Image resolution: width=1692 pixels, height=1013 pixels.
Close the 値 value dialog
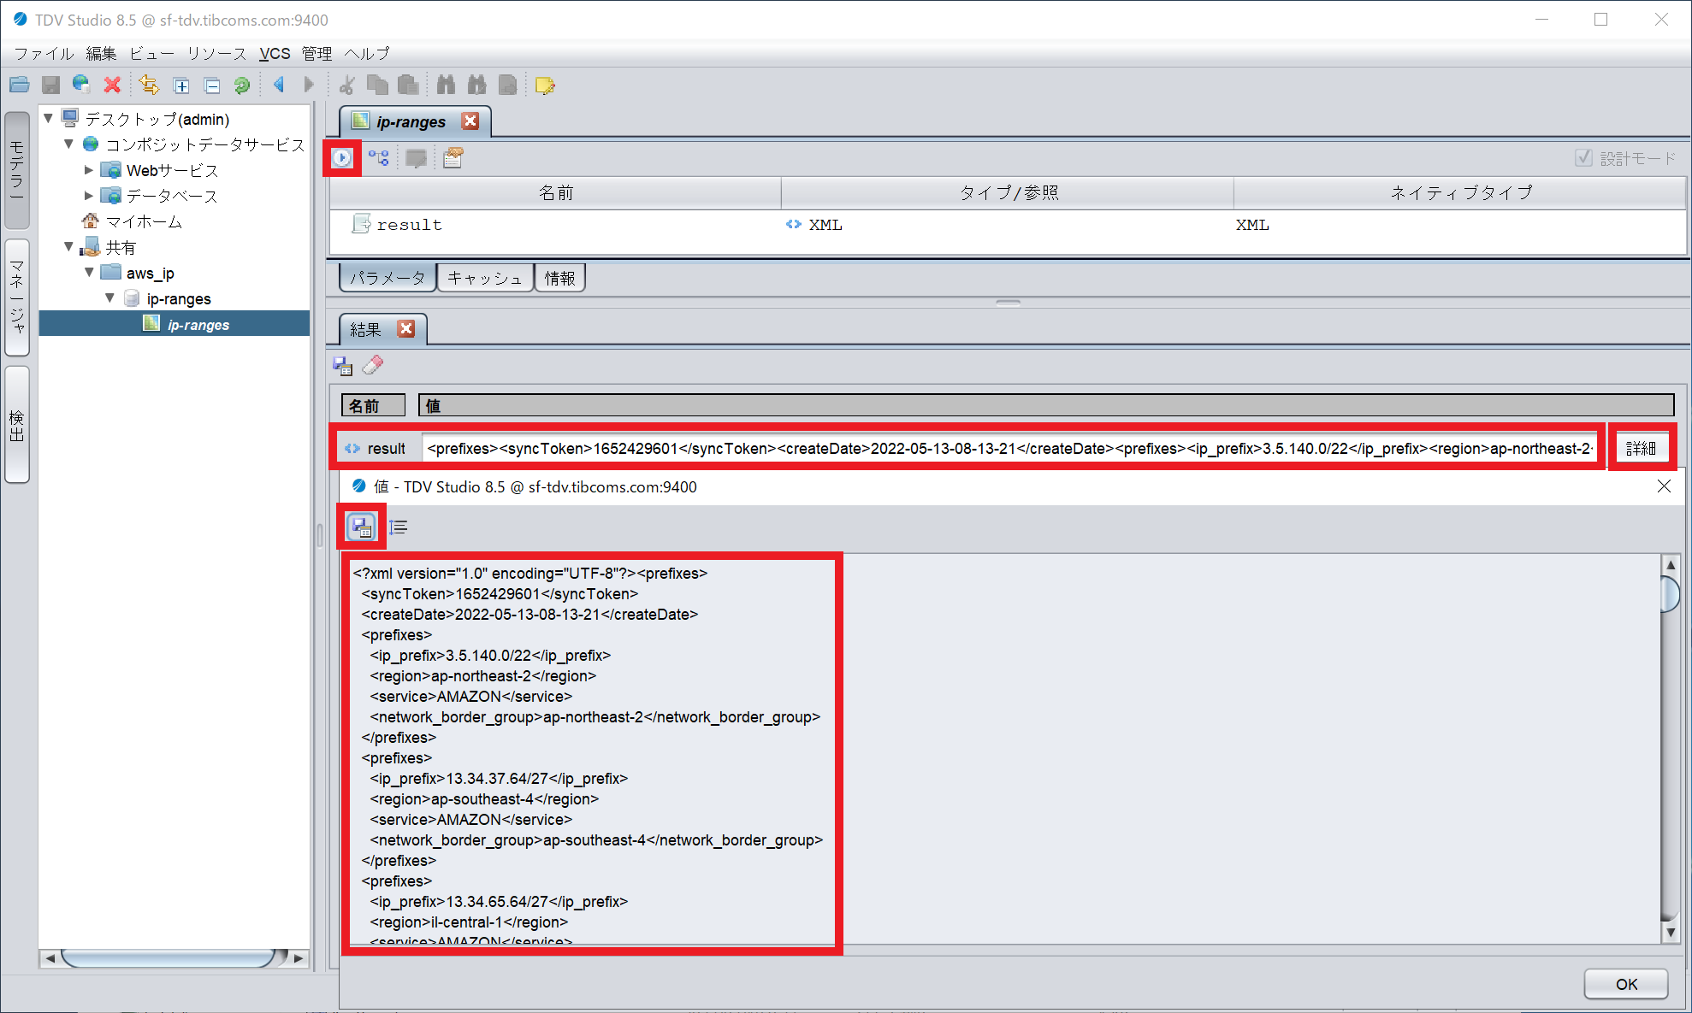click(1664, 486)
